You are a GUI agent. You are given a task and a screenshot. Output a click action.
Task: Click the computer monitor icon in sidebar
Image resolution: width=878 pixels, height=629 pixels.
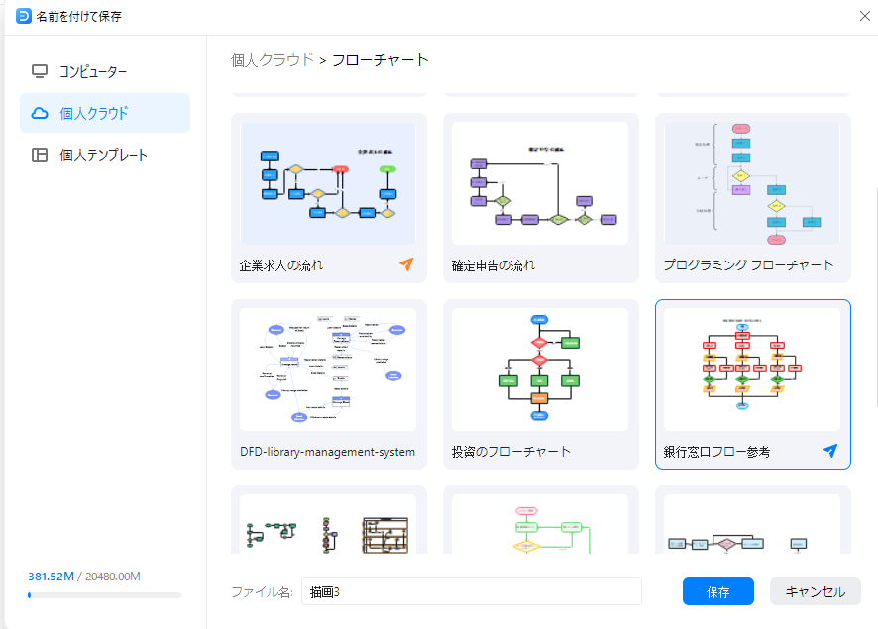[40, 71]
